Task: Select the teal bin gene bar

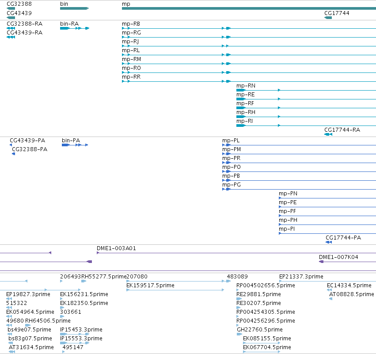Action: (74, 8)
